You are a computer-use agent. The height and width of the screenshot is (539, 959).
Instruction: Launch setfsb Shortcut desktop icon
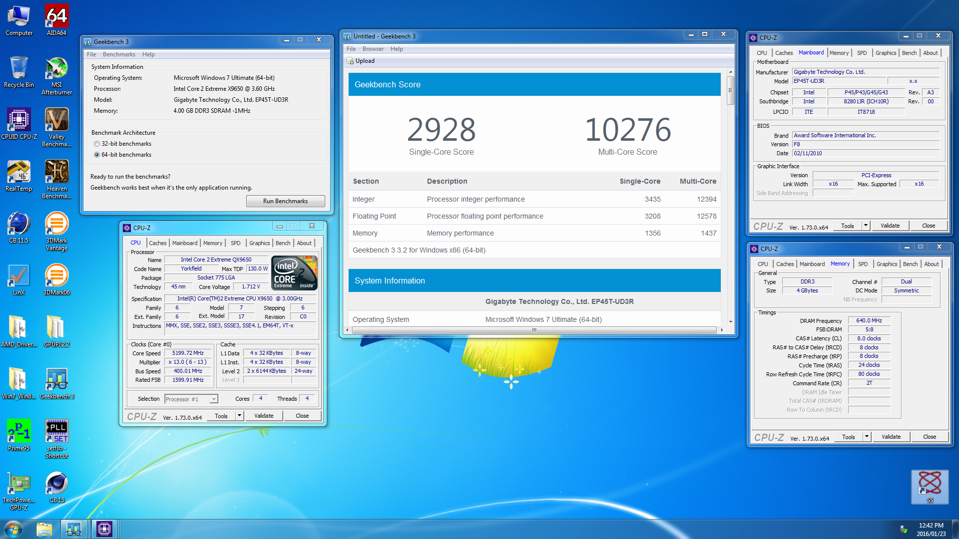tap(56, 439)
